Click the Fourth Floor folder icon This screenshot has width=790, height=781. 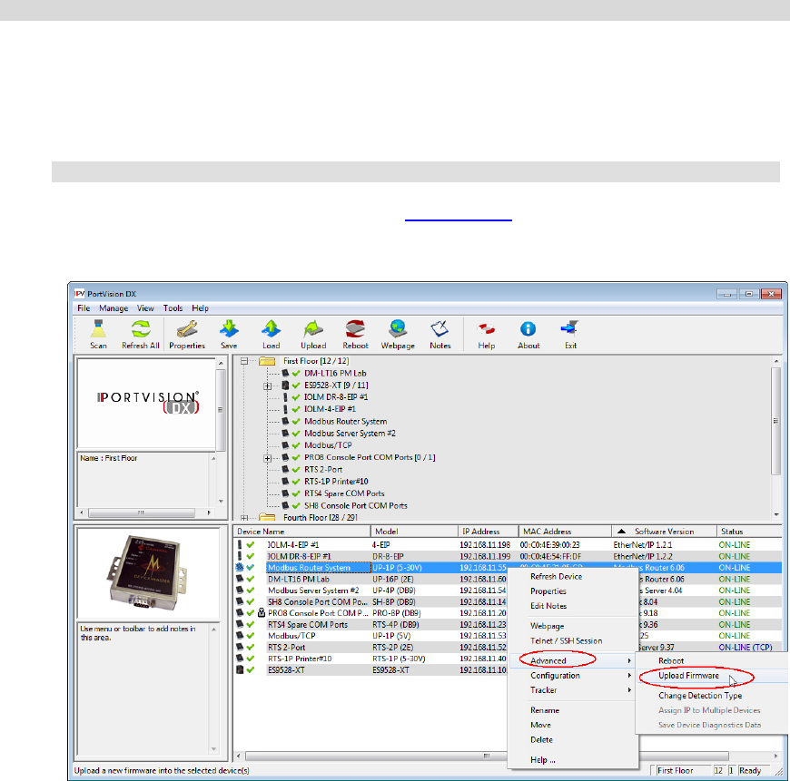click(267, 517)
